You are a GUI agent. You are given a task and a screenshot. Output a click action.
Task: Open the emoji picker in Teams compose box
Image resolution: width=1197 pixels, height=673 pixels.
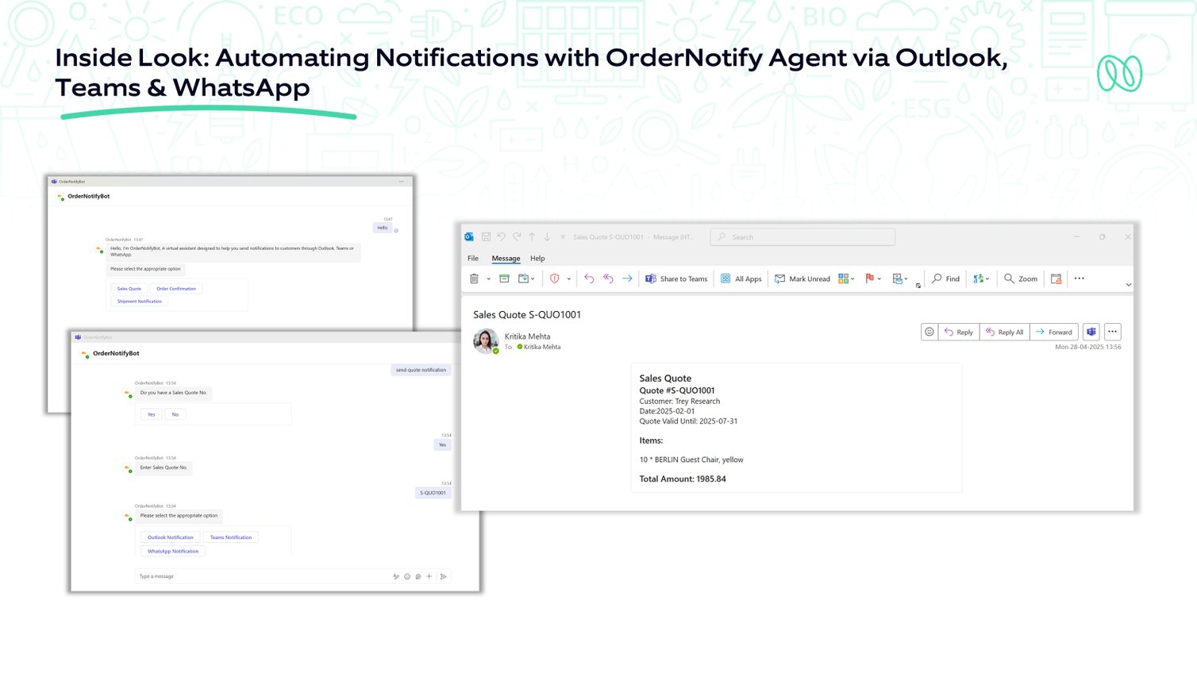(407, 576)
